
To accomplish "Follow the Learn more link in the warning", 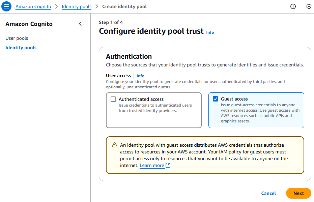I will tap(152, 165).
